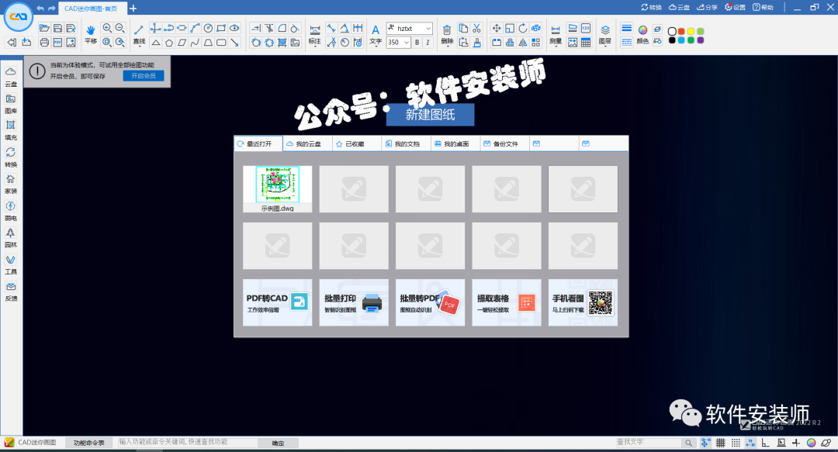
Task: Click the Zoom Out magnifier icon
Action: (x=120, y=29)
